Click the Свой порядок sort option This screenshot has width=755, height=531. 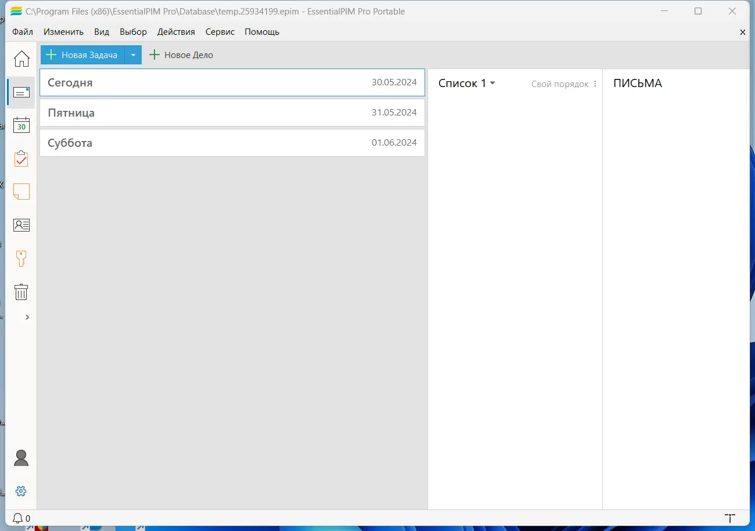(560, 84)
